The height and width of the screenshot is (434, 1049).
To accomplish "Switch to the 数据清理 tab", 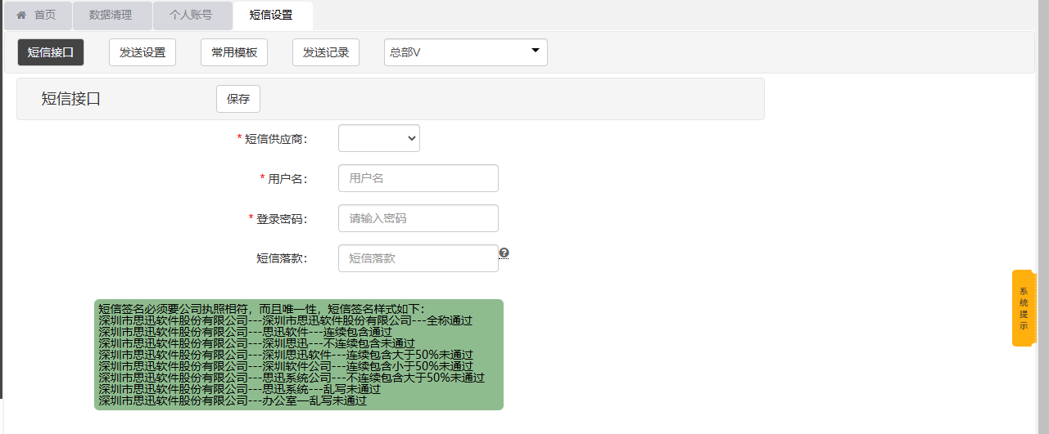I will pyautogui.click(x=111, y=15).
